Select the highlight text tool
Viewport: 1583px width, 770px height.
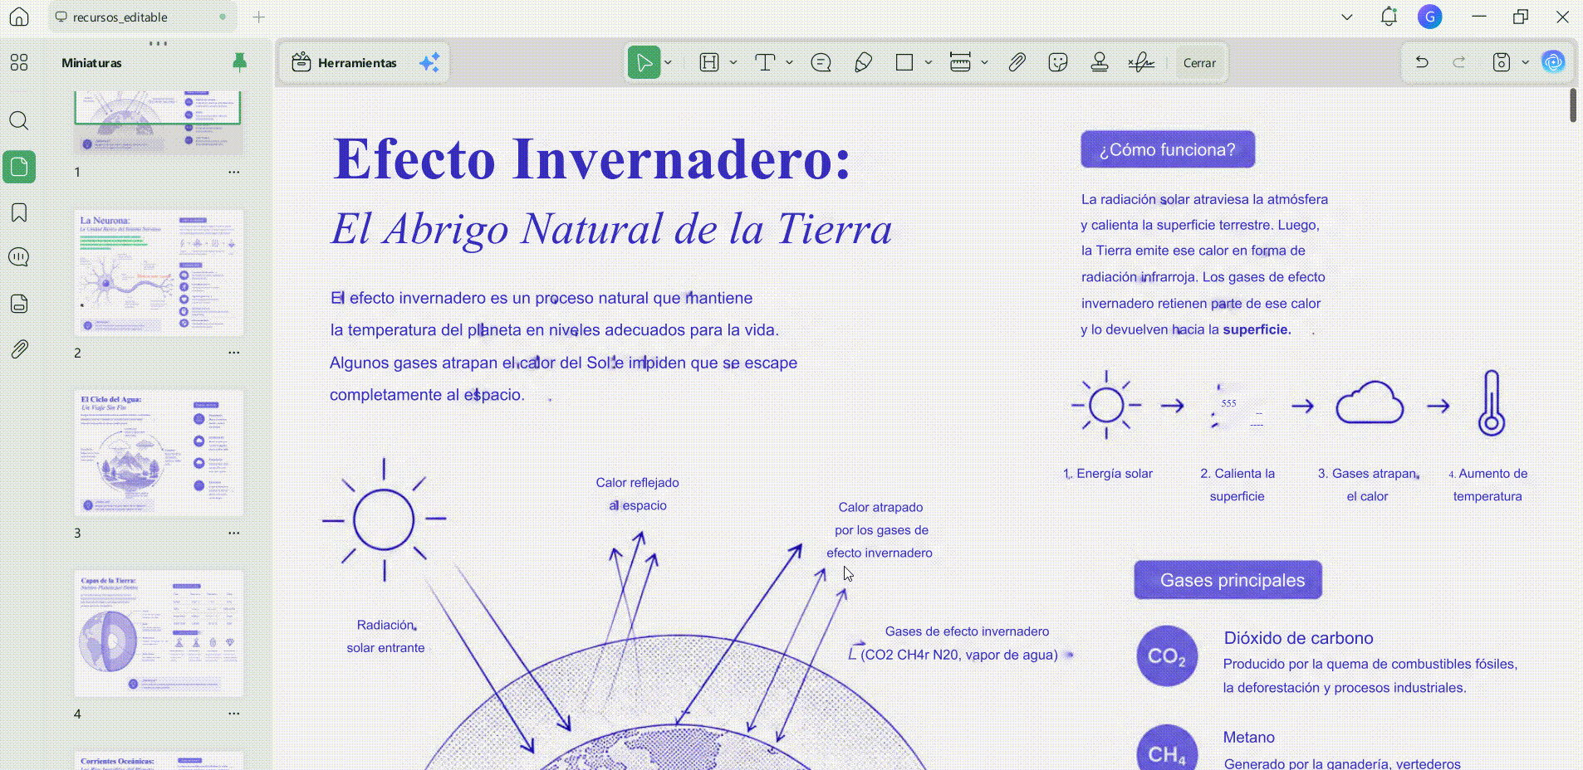(x=708, y=63)
